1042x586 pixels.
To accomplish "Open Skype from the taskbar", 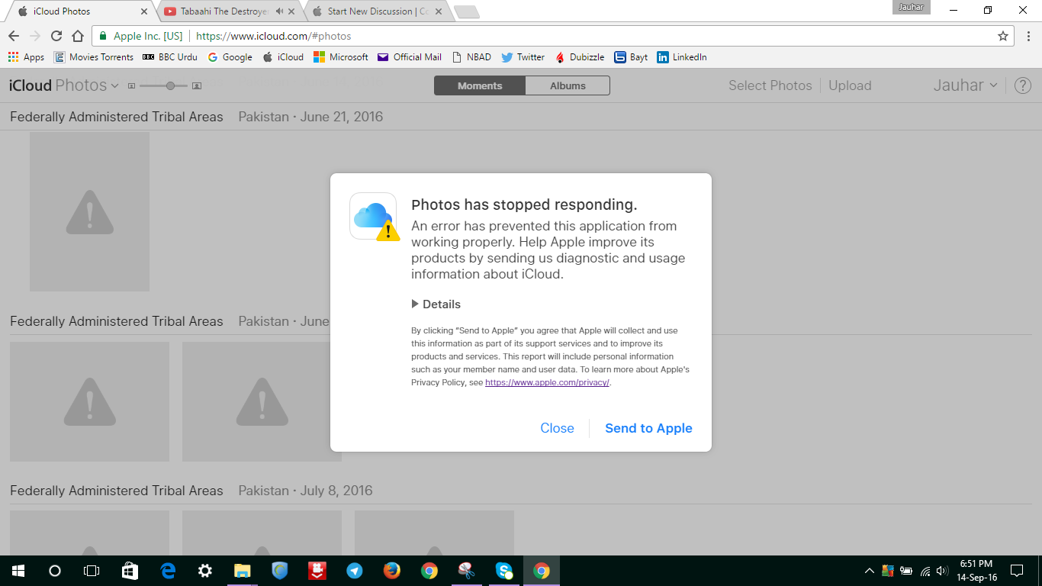I will point(504,571).
